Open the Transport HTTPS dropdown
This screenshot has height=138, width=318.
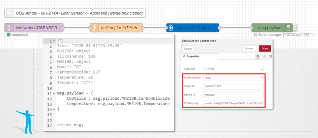click(x=233, y=69)
